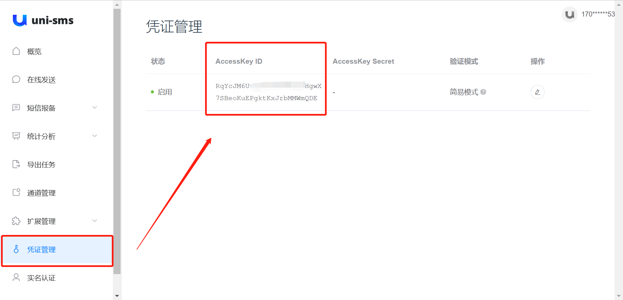Click the home icon beside 概览
The height and width of the screenshot is (300, 623).
click(x=16, y=51)
